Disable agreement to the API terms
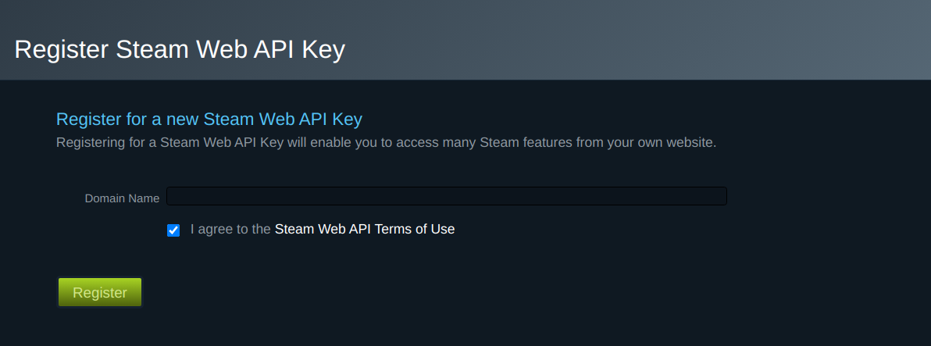Screen dimensions: 931x346 click(173, 230)
